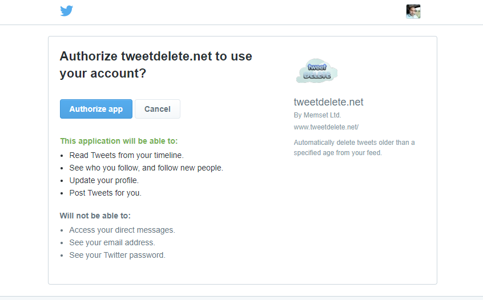Select the 'Update your profile' permission
The image size is (483, 300).
click(x=104, y=180)
